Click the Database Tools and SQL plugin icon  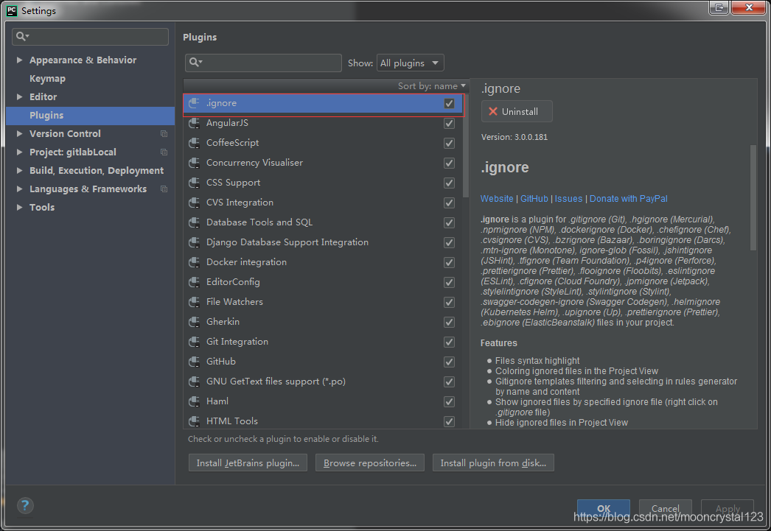[195, 222]
